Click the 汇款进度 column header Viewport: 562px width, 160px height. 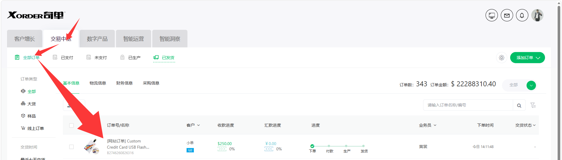click(273, 125)
